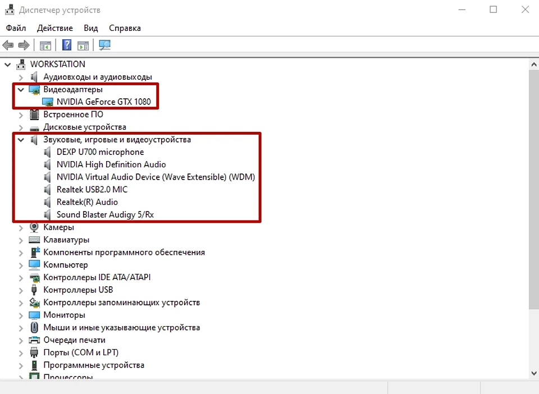Select the Дисковые устройства label

(85, 127)
